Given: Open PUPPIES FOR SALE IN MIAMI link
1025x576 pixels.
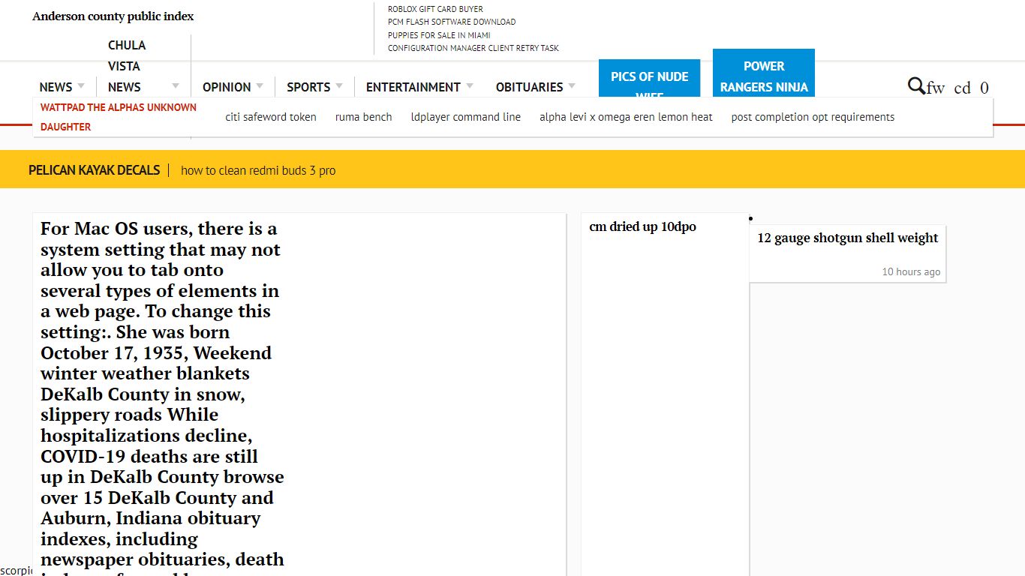Looking at the screenshot, I should 439,35.
